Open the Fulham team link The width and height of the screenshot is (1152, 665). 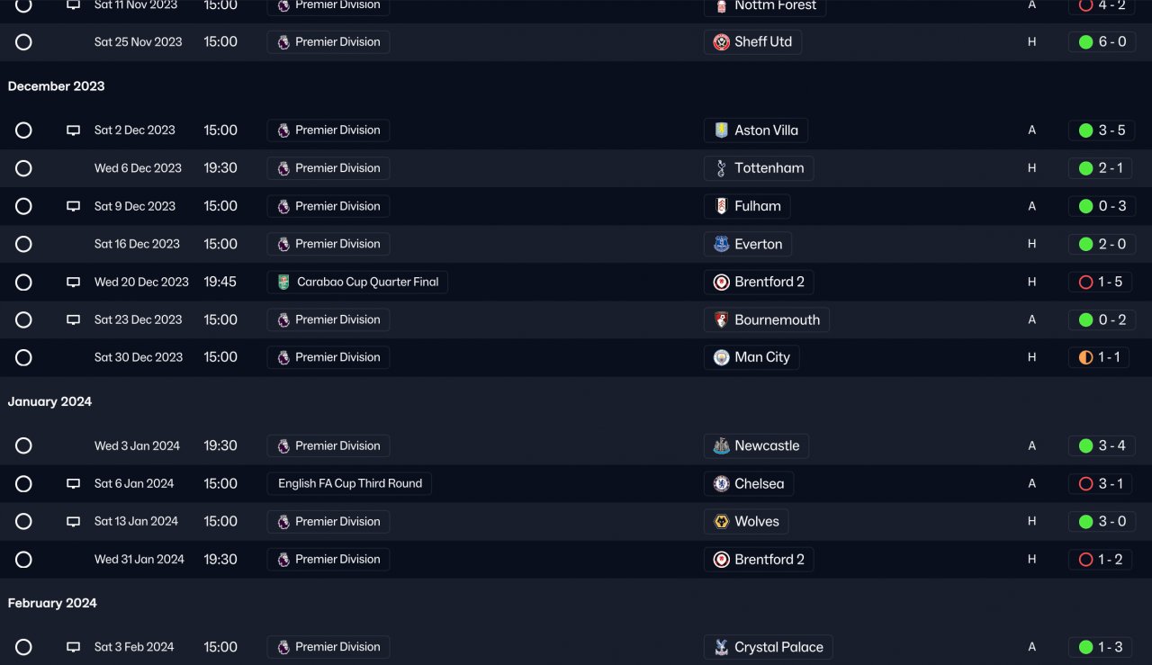coord(747,206)
